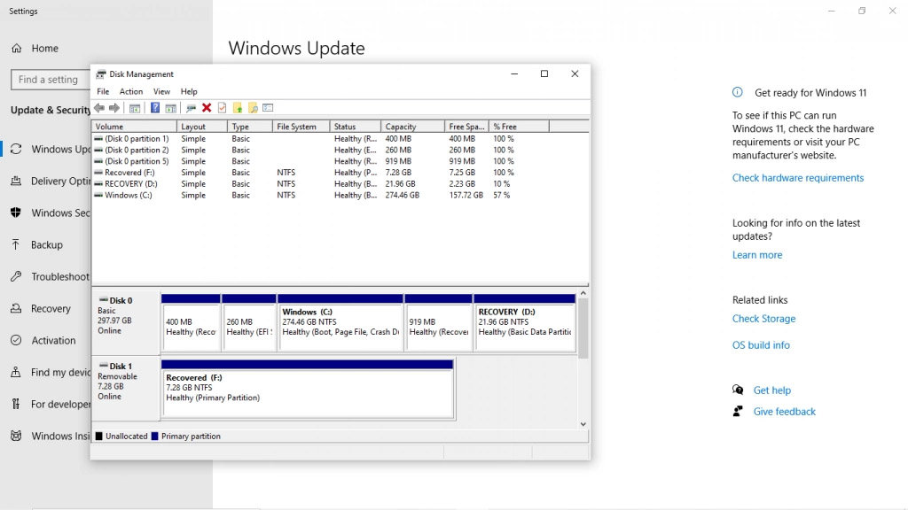
Task: Open the File menu in Disk Management
Action: pos(103,91)
